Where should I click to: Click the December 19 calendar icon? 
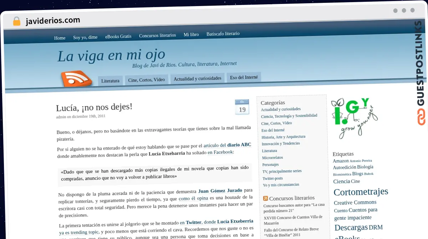point(242,106)
